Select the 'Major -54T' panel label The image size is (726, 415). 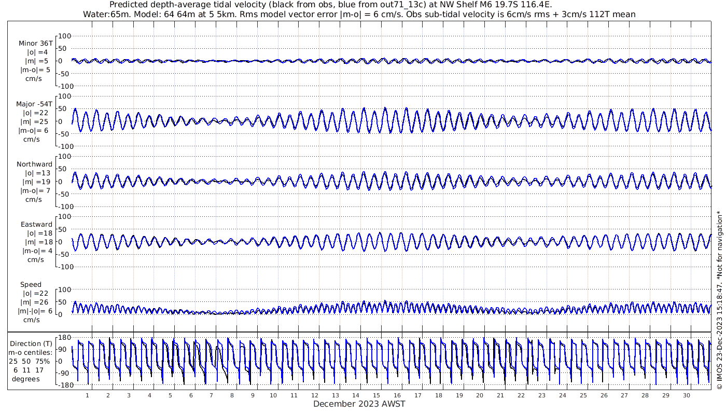(x=34, y=104)
